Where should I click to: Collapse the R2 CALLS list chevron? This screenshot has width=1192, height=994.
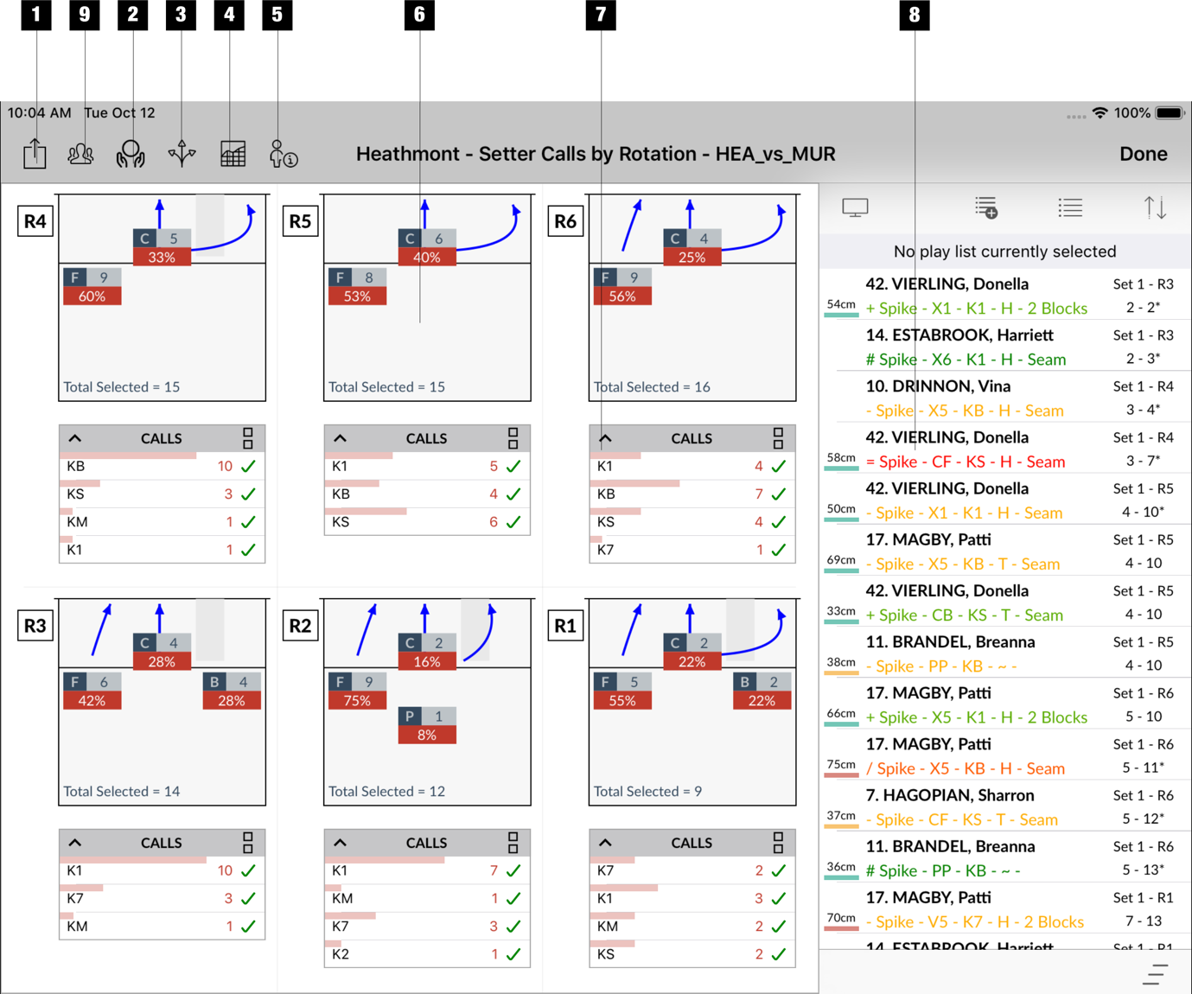pyautogui.click(x=341, y=843)
